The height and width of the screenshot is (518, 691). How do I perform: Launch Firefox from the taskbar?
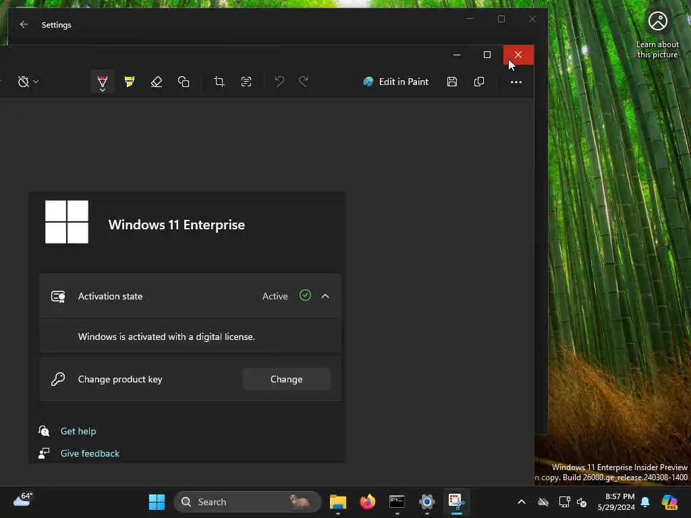point(368,502)
